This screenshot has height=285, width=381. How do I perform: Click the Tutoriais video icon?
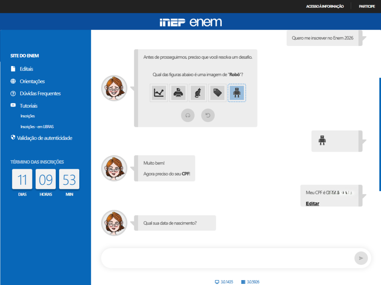(x=13, y=105)
